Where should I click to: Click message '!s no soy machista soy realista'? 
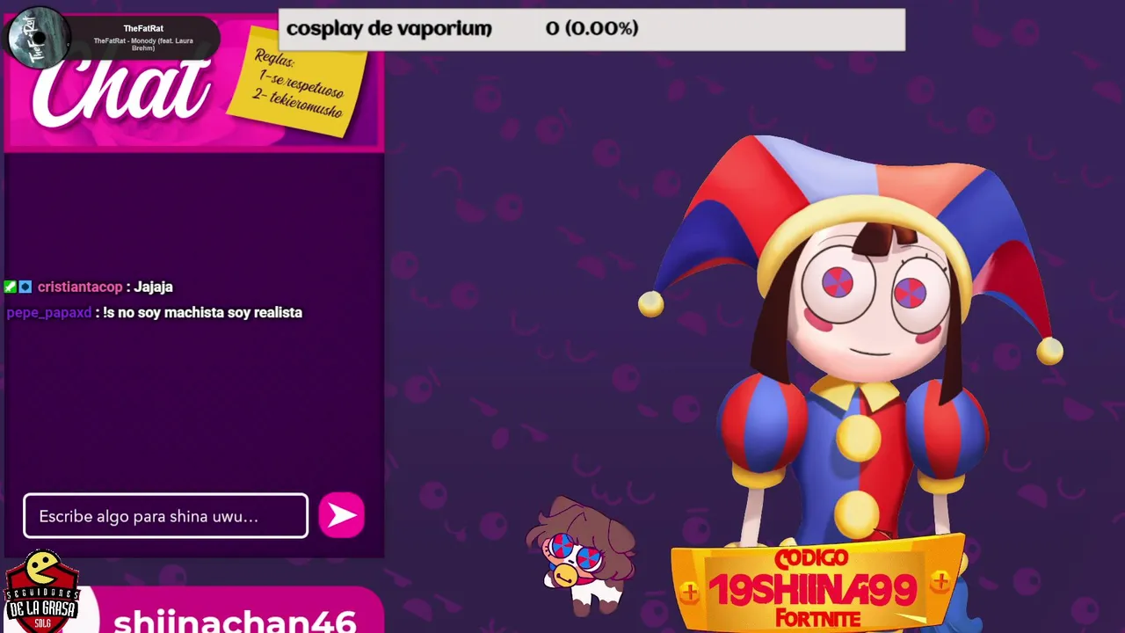pyautogui.click(x=202, y=312)
